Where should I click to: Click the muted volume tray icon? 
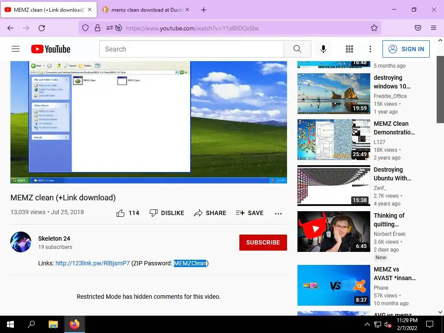pyautogui.click(x=388, y=324)
